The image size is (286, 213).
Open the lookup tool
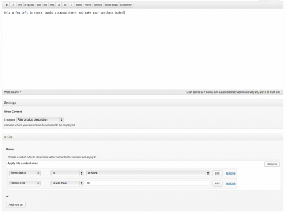[x=98, y=5]
